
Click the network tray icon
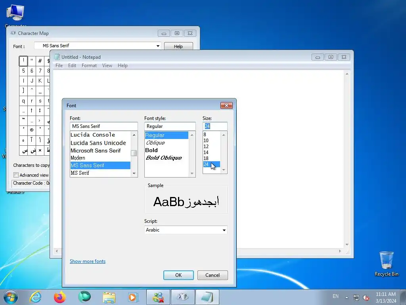(x=356, y=297)
